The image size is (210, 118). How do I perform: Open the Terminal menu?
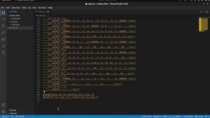pyautogui.click(x=42, y=8)
